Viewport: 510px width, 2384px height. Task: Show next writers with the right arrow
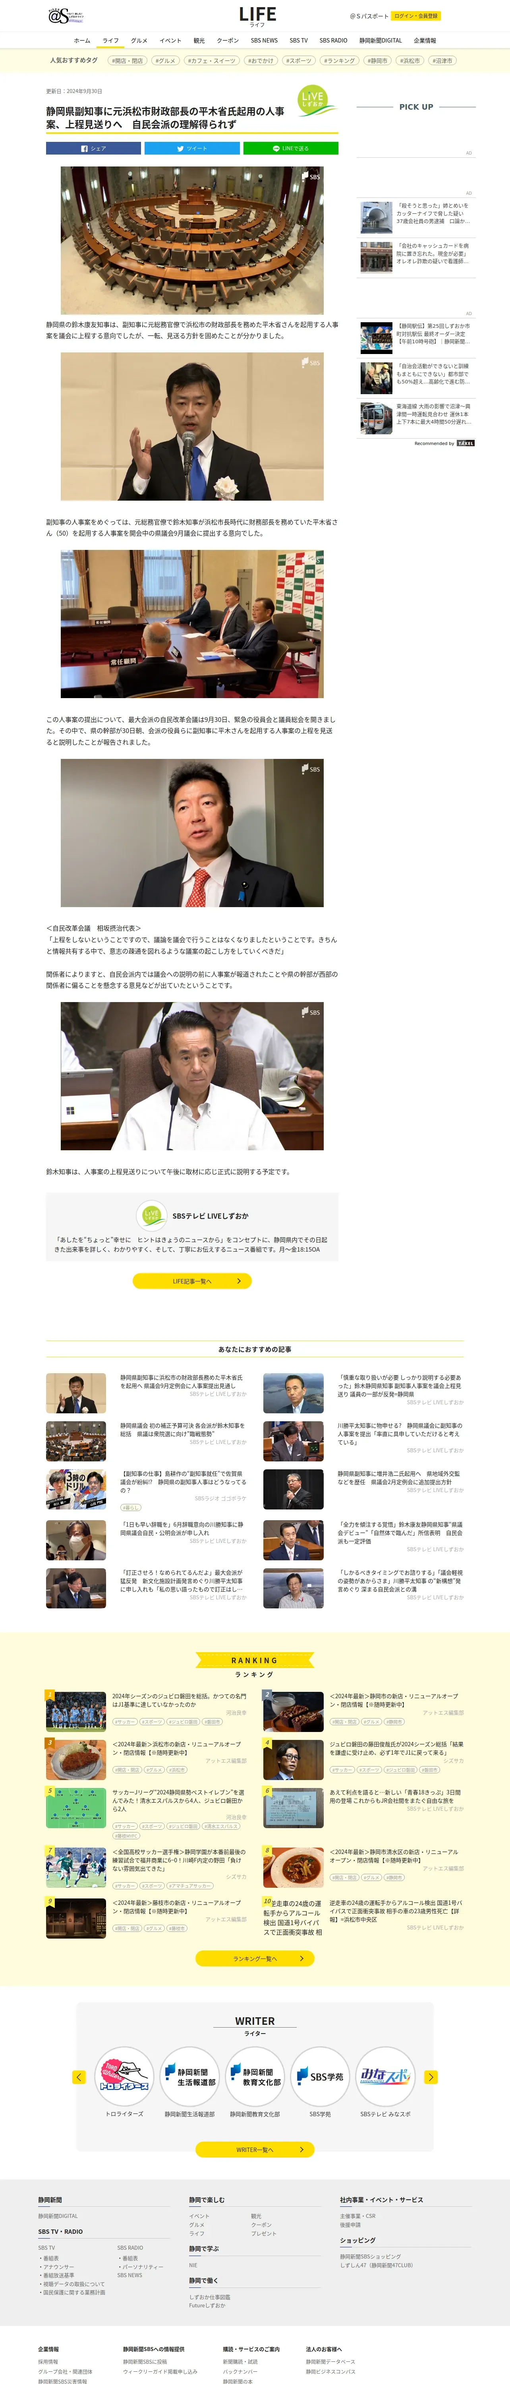pyautogui.click(x=431, y=2077)
